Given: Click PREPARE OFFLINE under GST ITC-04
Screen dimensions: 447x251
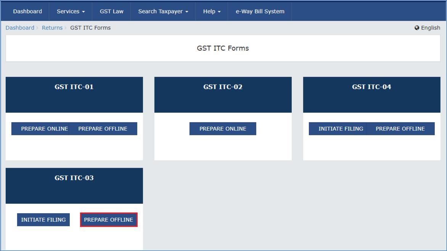Looking at the screenshot, I should (x=400, y=128).
